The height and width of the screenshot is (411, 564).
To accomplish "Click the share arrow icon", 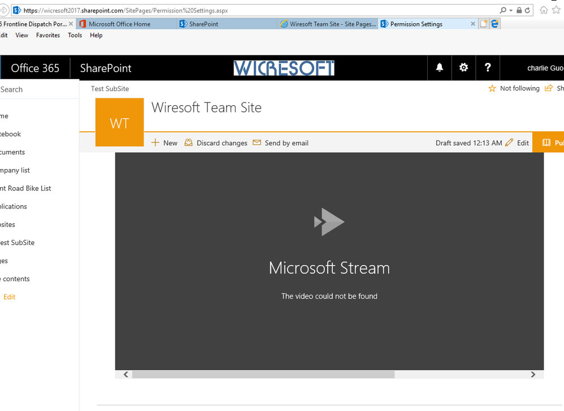I will point(549,88).
